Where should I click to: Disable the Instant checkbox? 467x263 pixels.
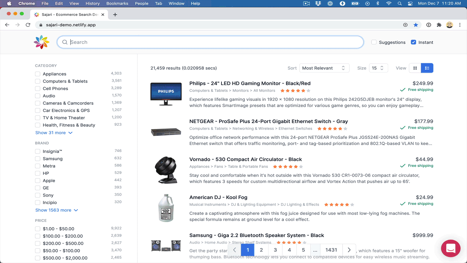point(413,42)
